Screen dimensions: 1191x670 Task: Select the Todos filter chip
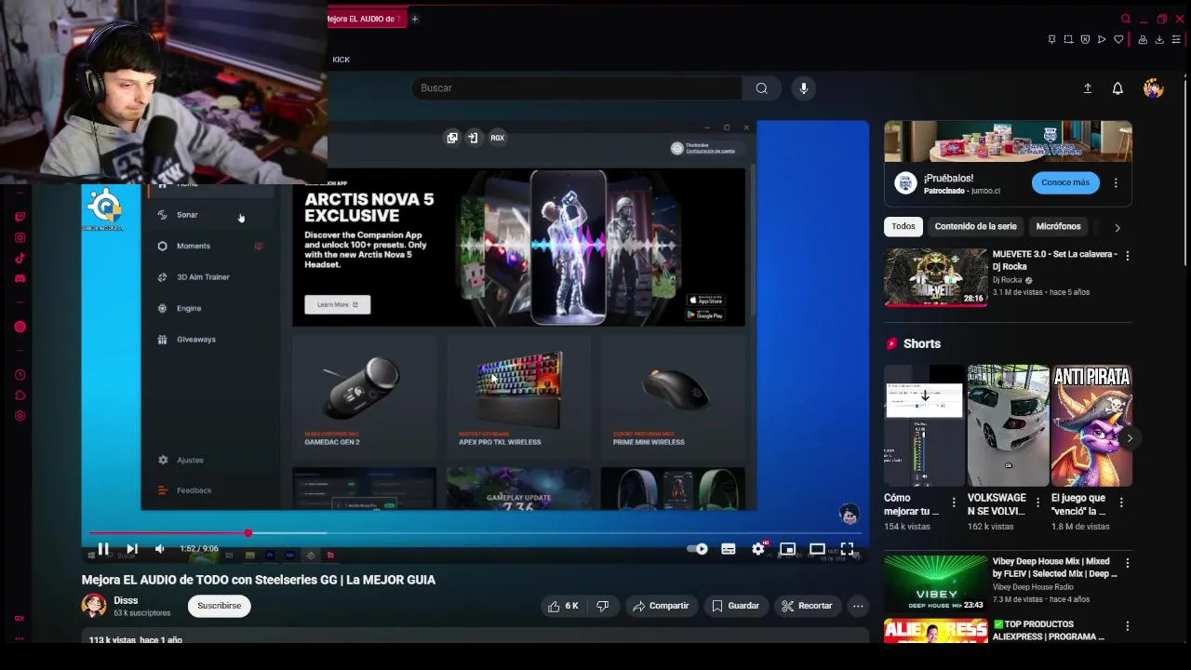tap(903, 226)
